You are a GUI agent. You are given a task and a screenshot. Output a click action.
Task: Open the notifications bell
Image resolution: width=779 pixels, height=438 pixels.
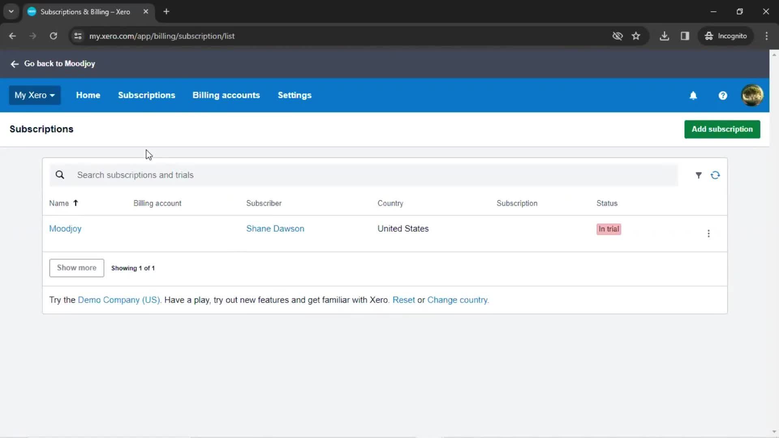coord(693,95)
